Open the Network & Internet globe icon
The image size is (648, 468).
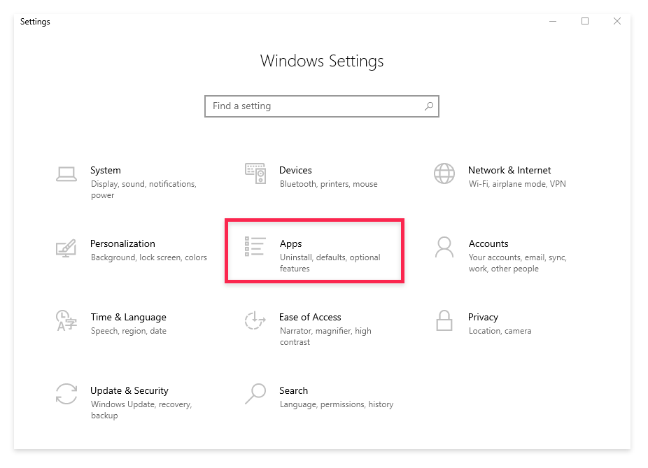tap(444, 173)
